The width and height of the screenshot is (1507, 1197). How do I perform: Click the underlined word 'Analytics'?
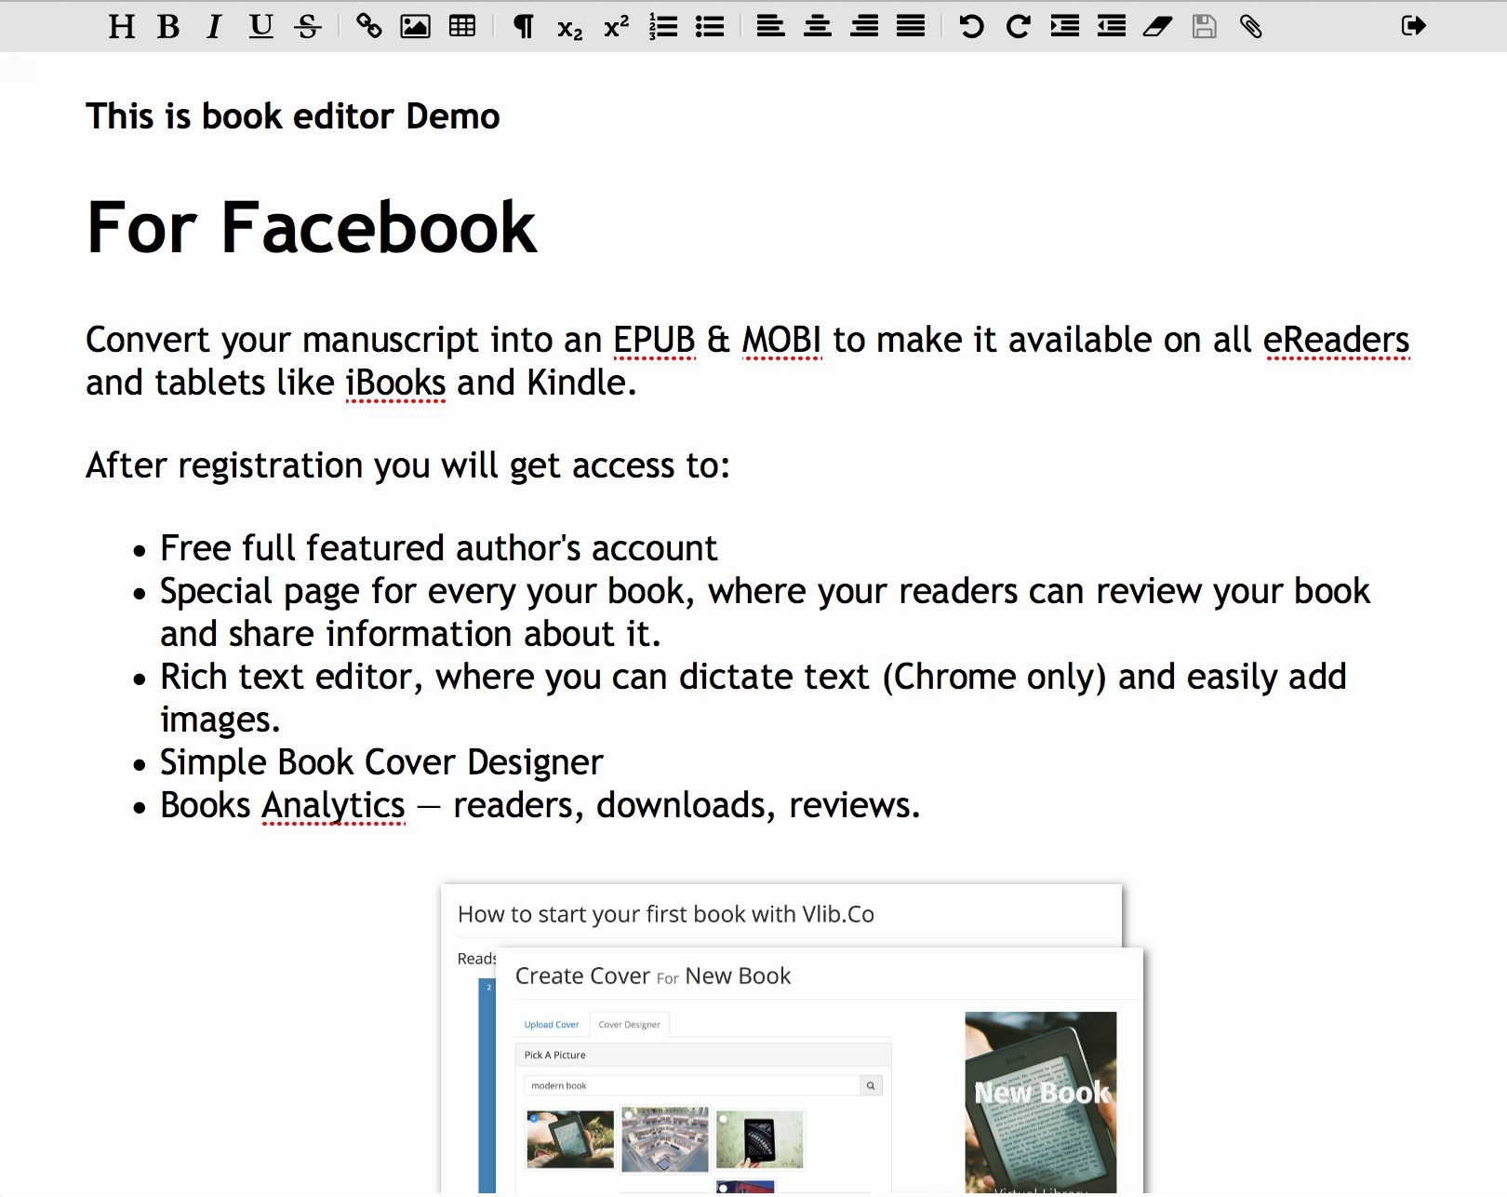[333, 805]
